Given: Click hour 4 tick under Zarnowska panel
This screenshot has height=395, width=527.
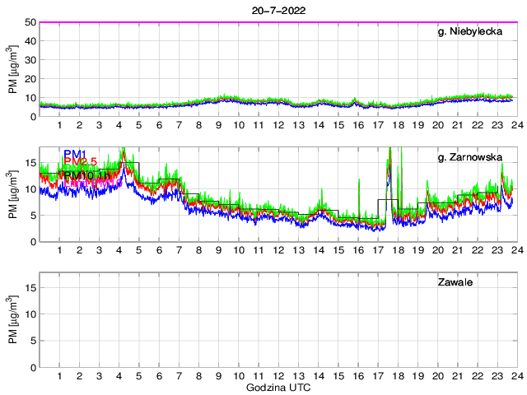Looking at the screenshot, I should 119,250.
